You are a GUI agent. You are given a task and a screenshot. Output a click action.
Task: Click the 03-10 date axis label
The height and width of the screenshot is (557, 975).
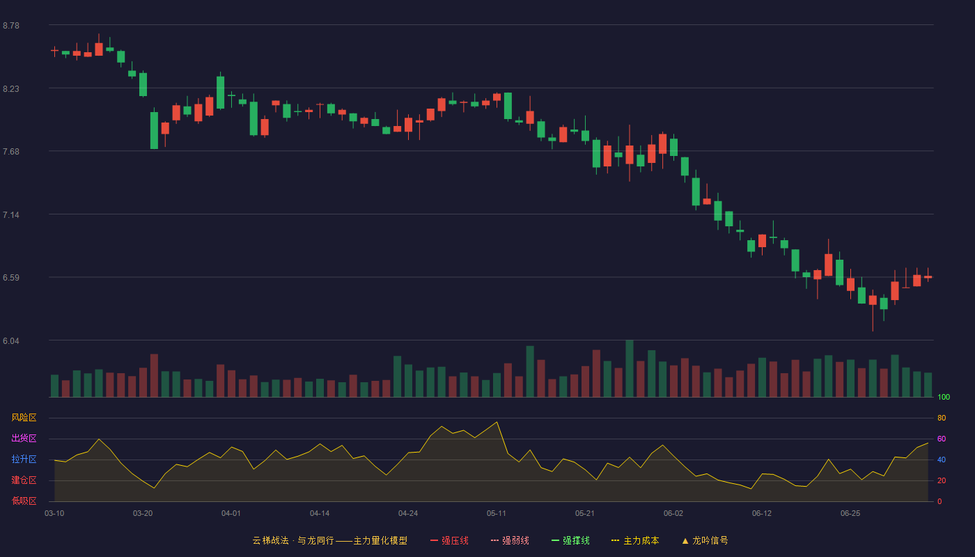54,513
